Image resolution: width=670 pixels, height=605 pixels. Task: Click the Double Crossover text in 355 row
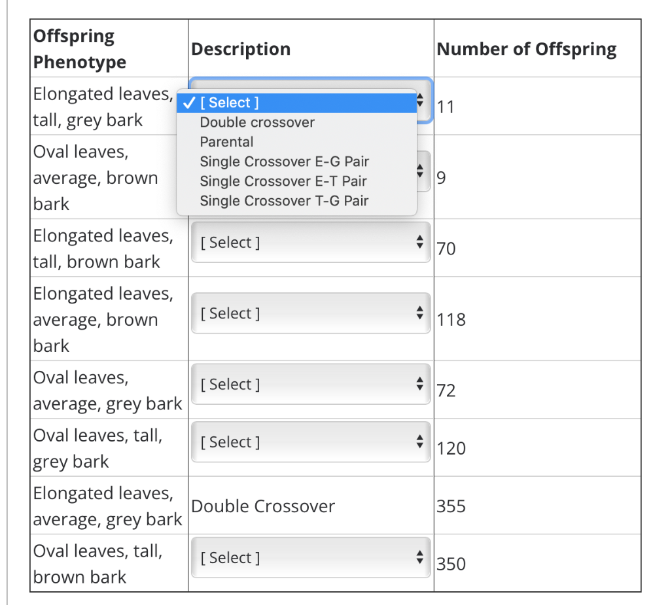click(x=263, y=506)
